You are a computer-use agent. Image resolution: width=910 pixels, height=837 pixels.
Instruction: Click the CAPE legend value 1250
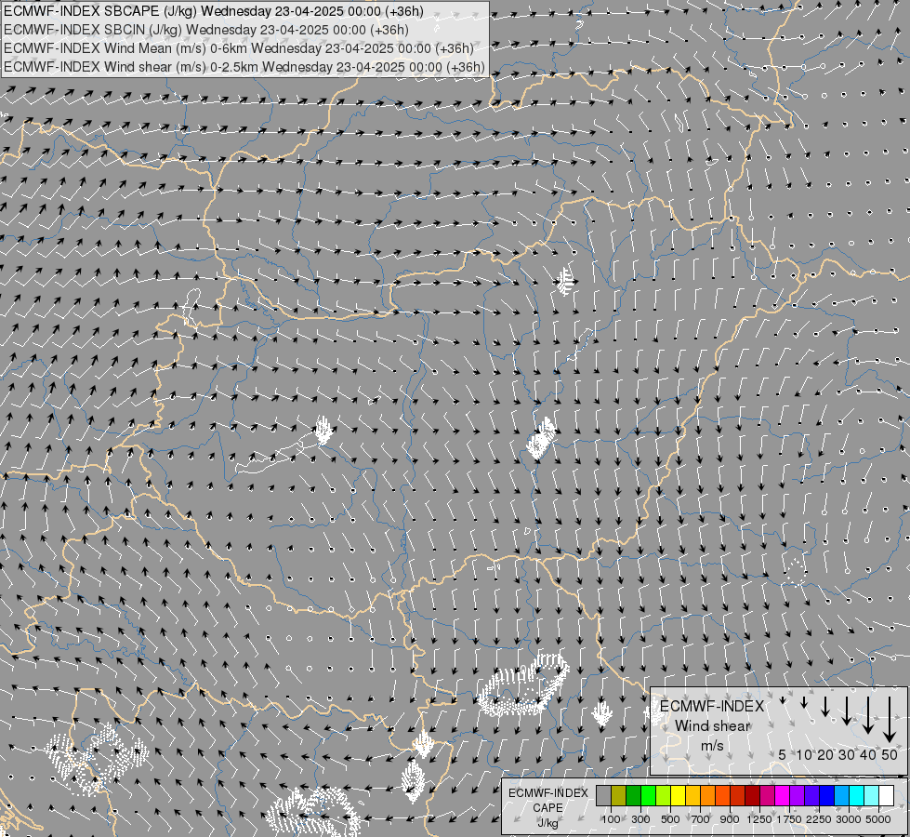(759, 819)
